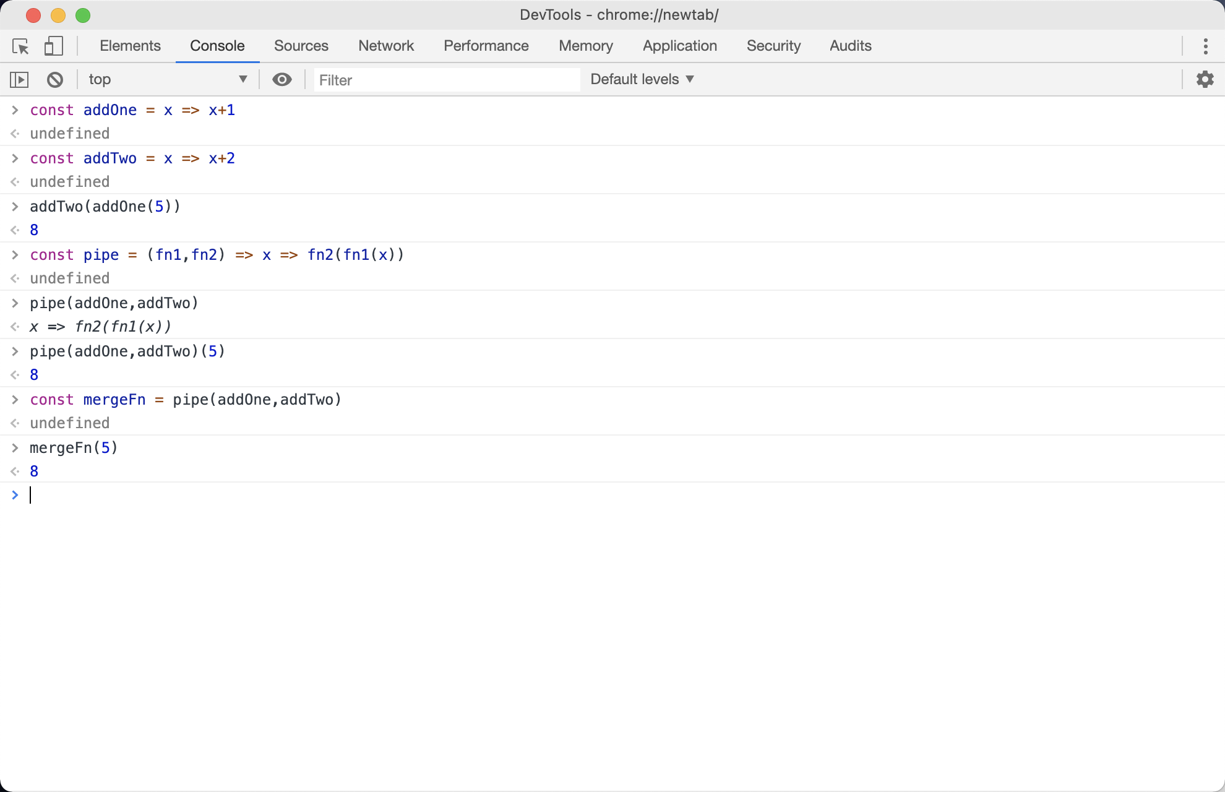
Task: Toggle the device toolbar icon
Action: [54, 46]
